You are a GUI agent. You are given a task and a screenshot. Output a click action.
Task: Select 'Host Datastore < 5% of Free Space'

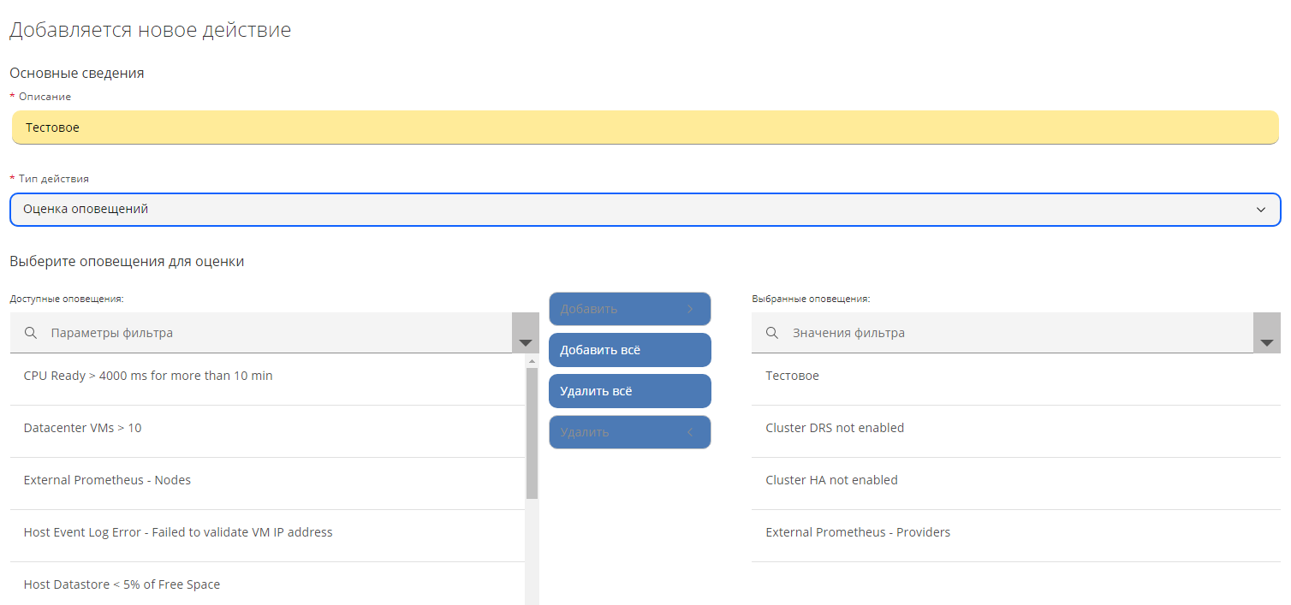[x=122, y=584]
